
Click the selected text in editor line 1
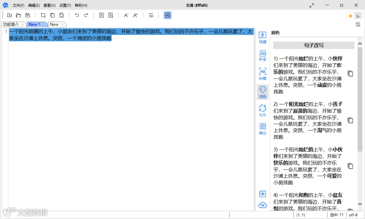(131, 35)
